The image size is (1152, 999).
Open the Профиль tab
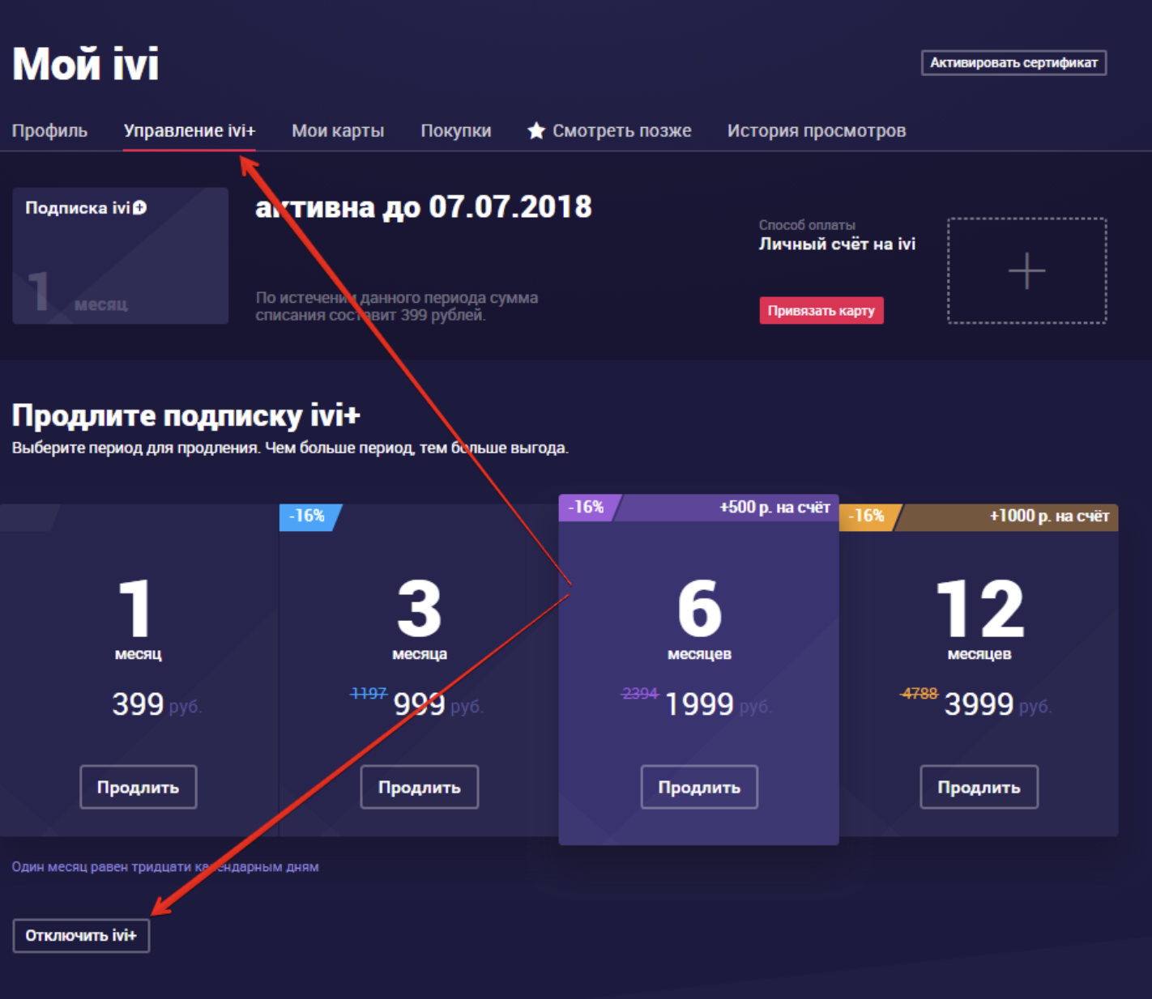(x=49, y=130)
